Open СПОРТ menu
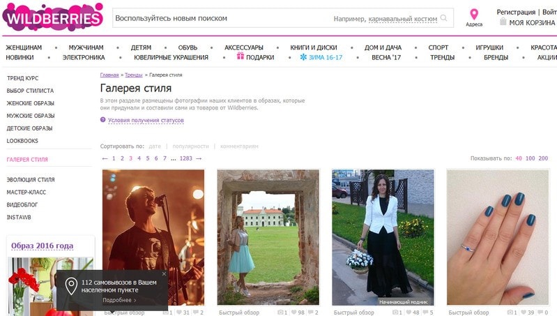Image resolution: width=557 pixels, height=316 pixels. [438, 47]
